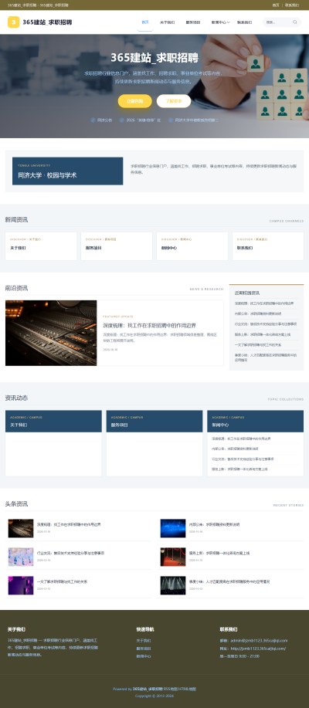The width and height of the screenshot is (309, 708).
Task: Click mixing console thumbnail in the 头条资讯 list
Action: (x=21, y=528)
